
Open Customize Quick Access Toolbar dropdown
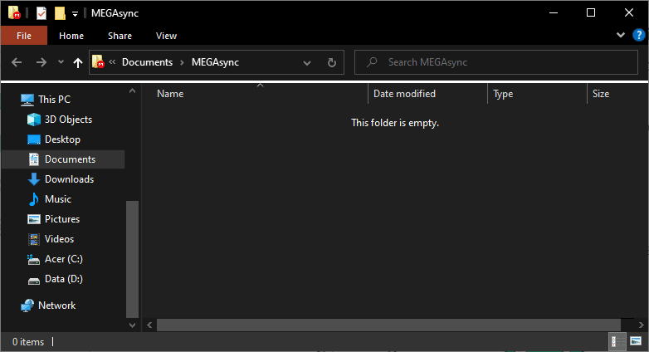coord(75,13)
